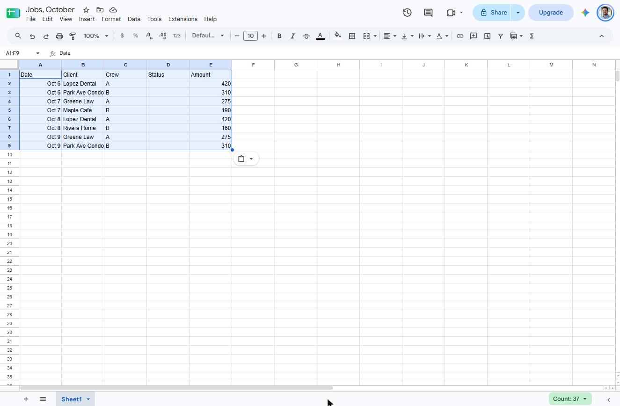
Task: Format selection as currency
Action: [x=122, y=36]
